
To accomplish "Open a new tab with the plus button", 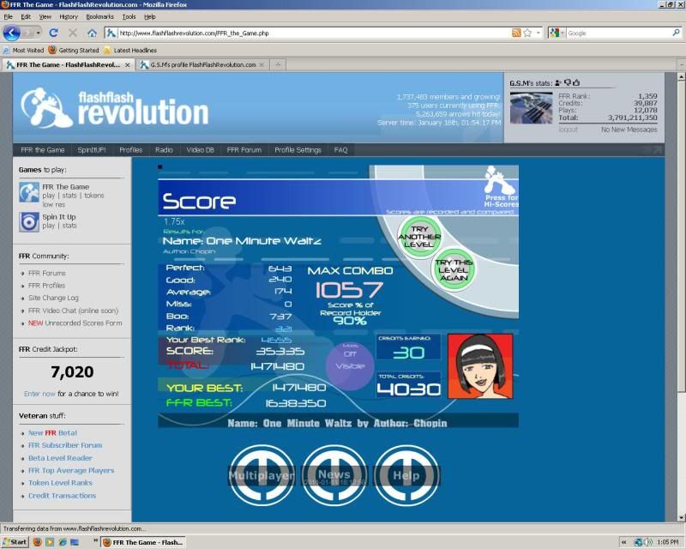I will pyautogui.click(x=277, y=65).
